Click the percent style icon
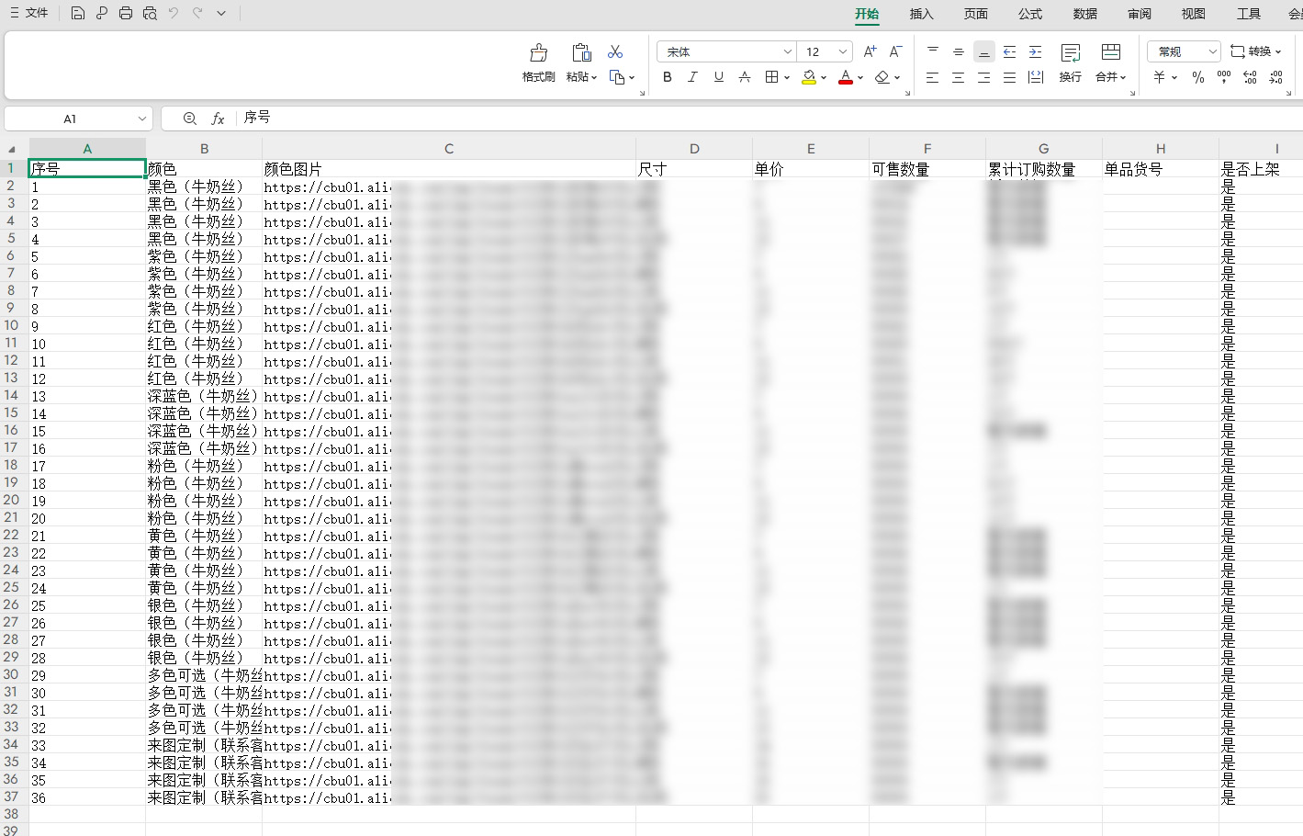This screenshot has width=1303, height=836. [1197, 77]
